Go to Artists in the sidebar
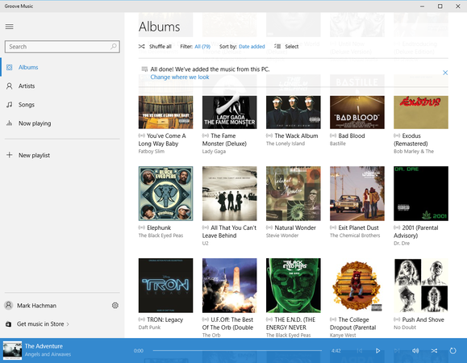467x363 pixels. (x=62, y=86)
